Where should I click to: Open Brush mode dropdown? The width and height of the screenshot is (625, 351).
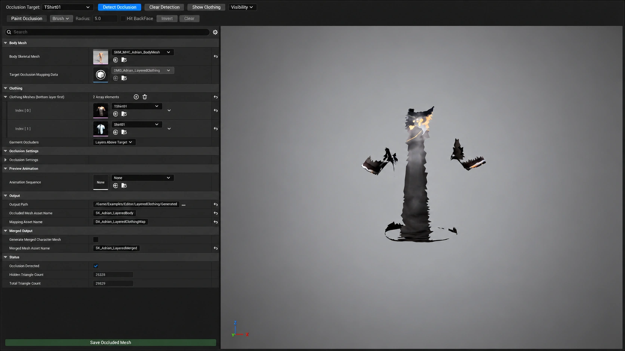tap(61, 19)
